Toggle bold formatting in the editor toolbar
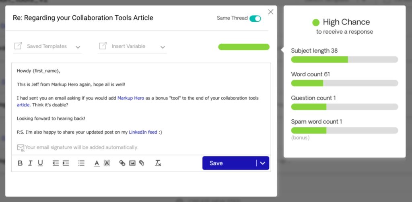 click(x=20, y=163)
